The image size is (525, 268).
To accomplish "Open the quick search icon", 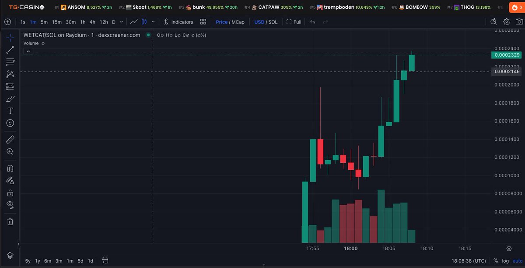I will click(493, 22).
